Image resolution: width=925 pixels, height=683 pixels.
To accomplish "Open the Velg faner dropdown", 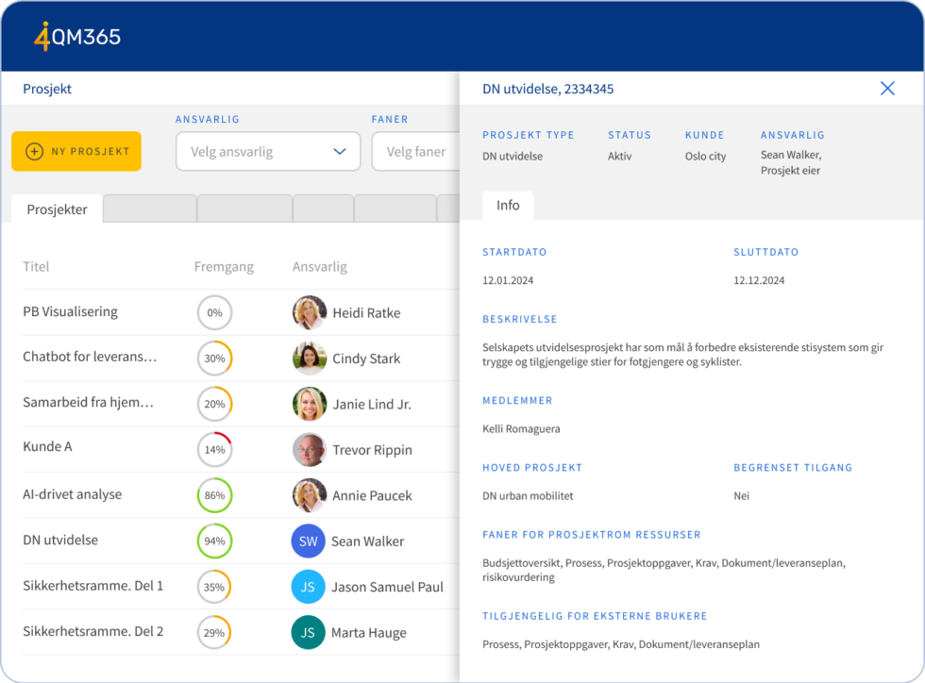I will point(415,151).
